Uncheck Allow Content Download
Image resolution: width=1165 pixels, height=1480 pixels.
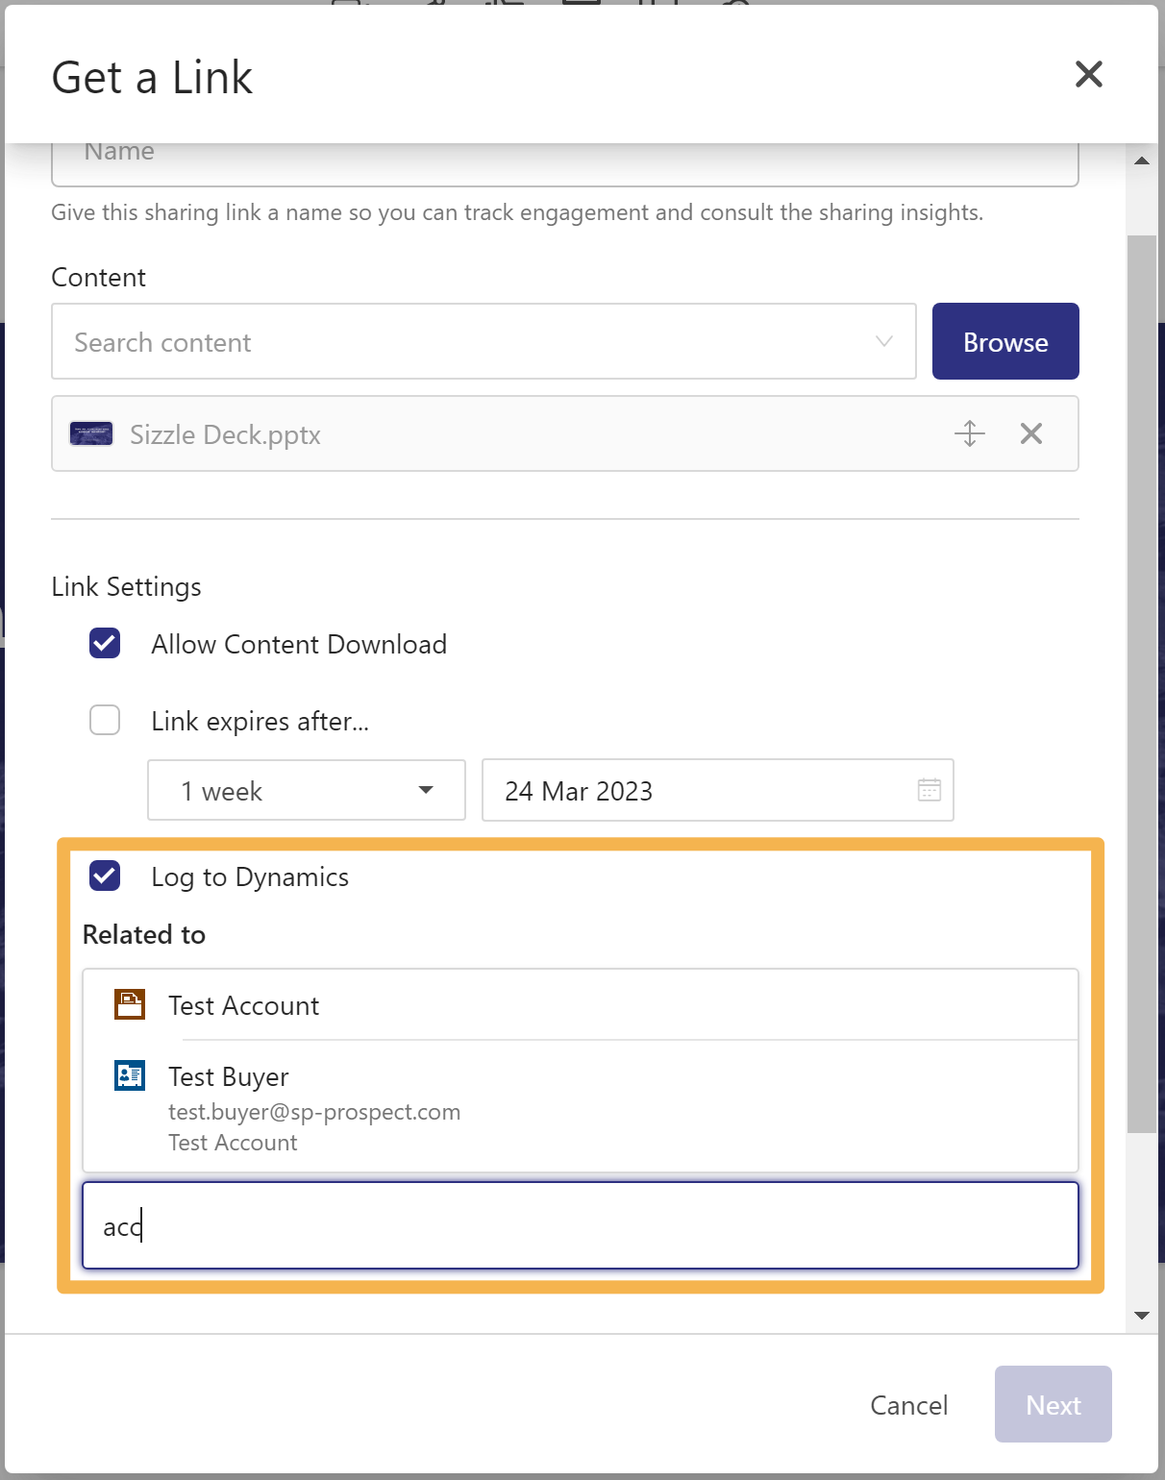coord(105,644)
